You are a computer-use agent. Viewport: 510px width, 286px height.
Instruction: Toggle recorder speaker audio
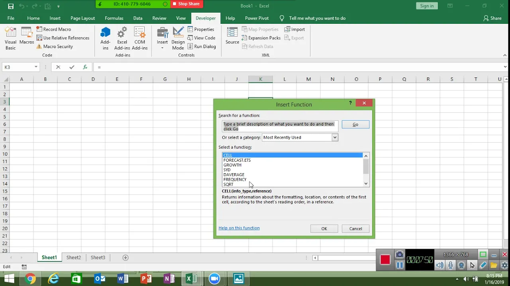tap(439, 265)
